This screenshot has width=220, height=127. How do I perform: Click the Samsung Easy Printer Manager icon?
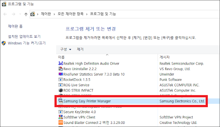tap(61, 101)
